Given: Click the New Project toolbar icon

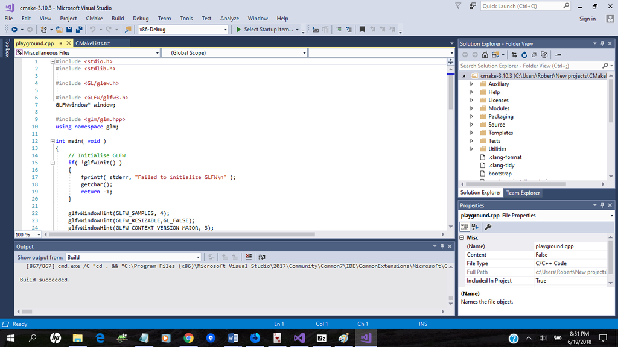Looking at the screenshot, I should [x=43, y=30].
